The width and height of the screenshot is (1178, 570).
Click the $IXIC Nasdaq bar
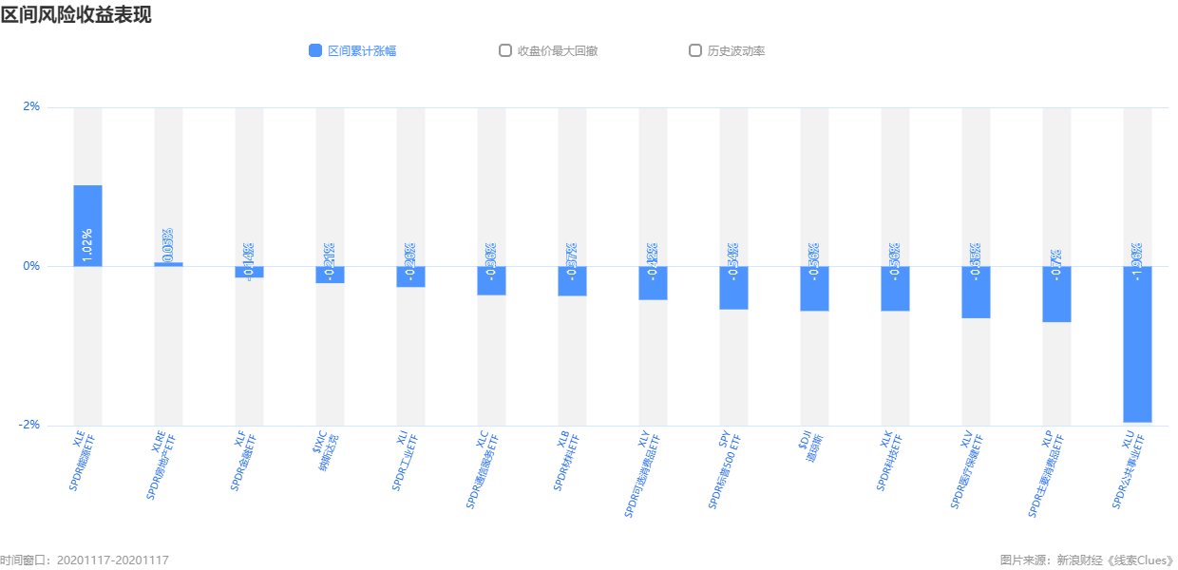[x=330, y=275]
